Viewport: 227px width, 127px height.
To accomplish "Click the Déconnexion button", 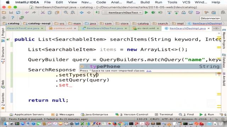I will [210, 18].
